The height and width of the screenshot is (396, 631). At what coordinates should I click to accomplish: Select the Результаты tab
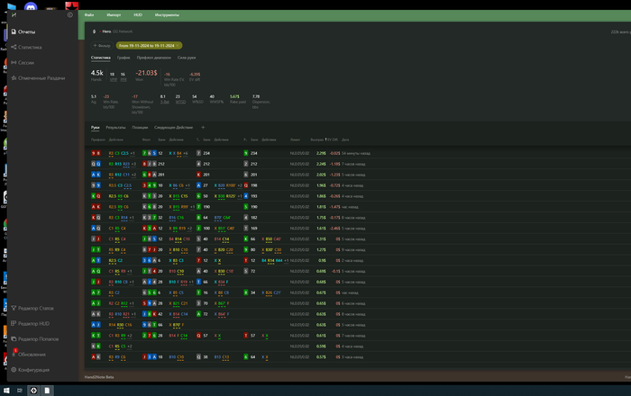115,128
